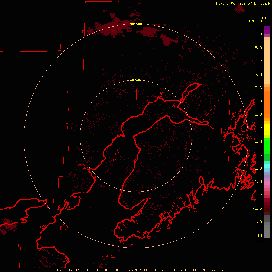Click the NEXLAB-College of DuPage label
Viewport: 272px width, 272px height.
(241, 3)
